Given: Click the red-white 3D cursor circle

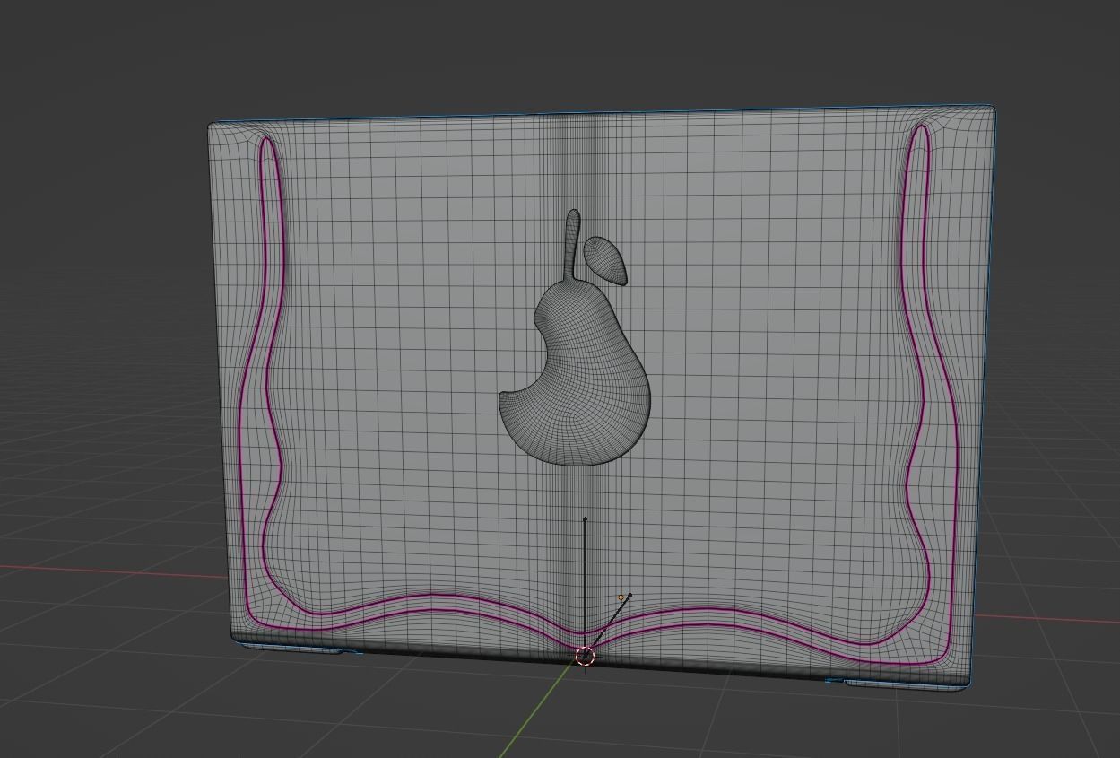Looking at the screenshot, I should (x=585, y=657).
